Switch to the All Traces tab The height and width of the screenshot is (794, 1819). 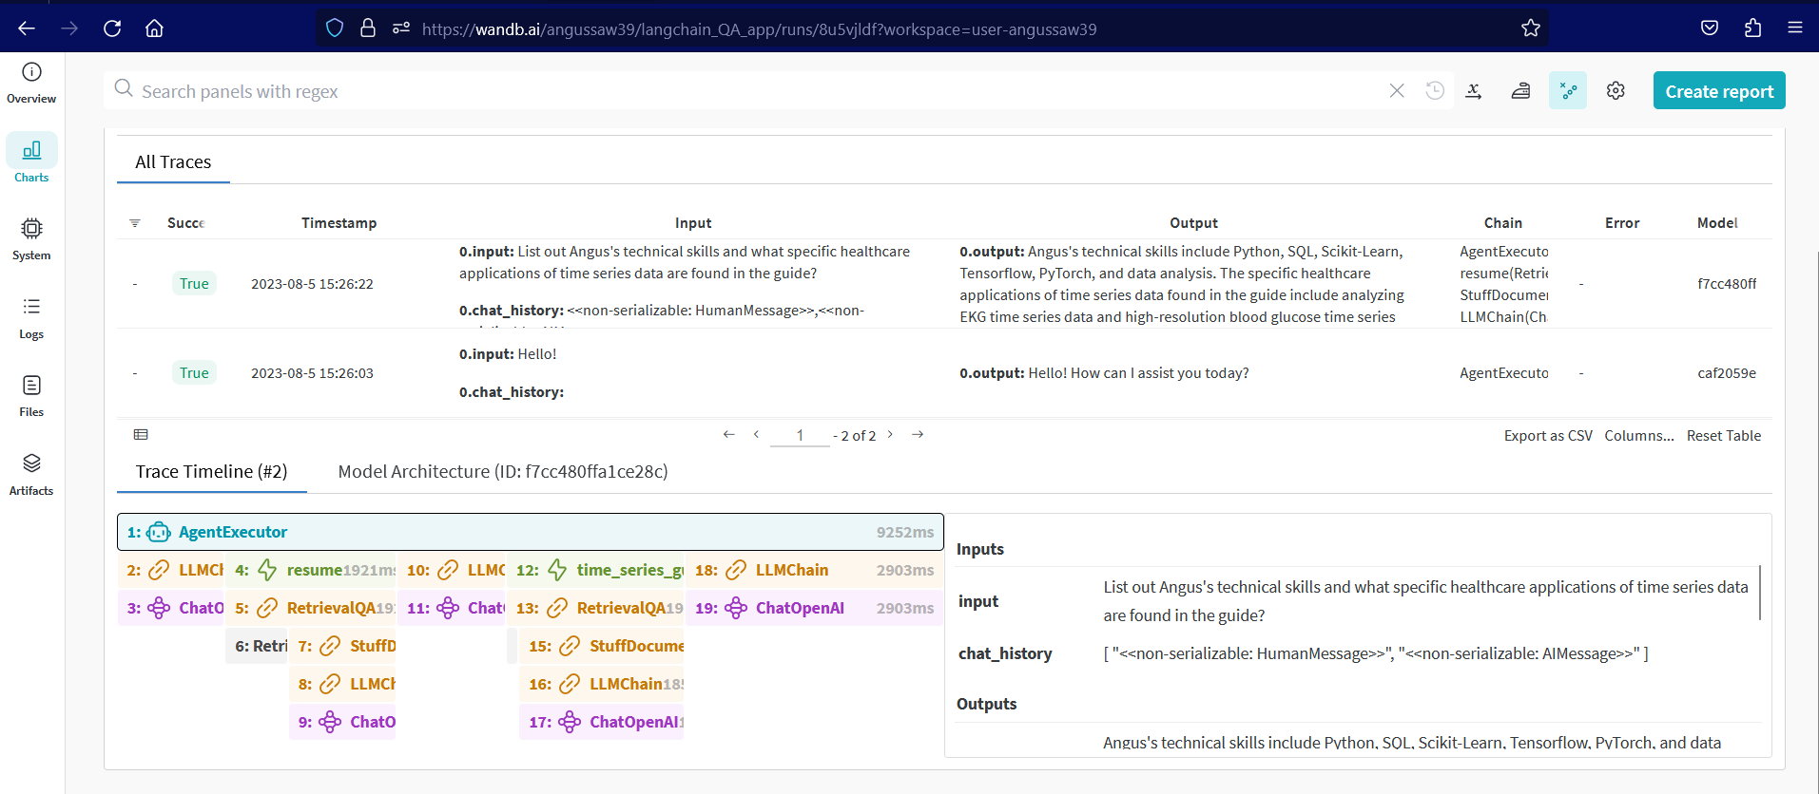point(173,162)
